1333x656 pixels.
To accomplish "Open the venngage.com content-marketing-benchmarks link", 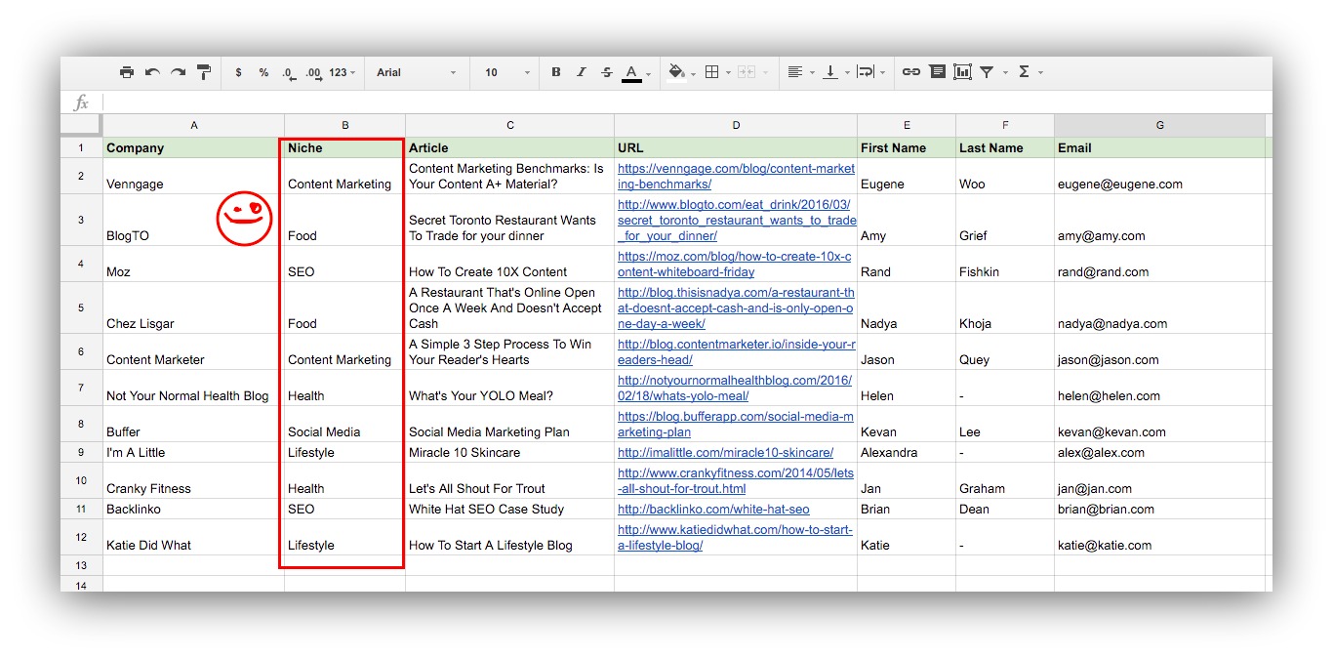I will (736, 177).
